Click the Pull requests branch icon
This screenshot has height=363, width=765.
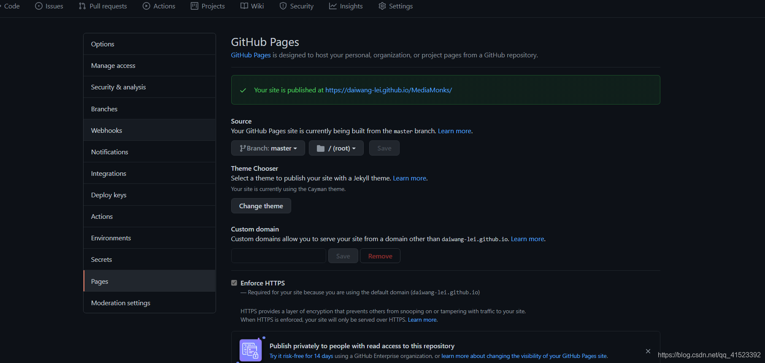(82, 6)
